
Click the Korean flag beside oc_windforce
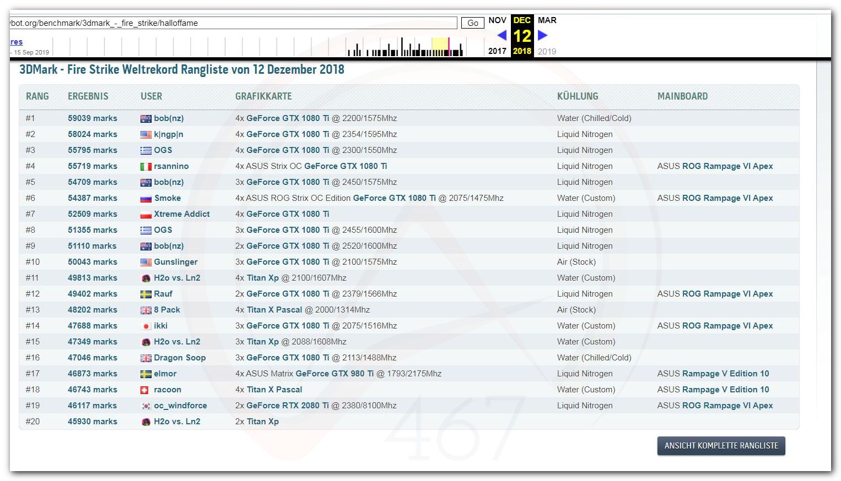pos(146,406)
